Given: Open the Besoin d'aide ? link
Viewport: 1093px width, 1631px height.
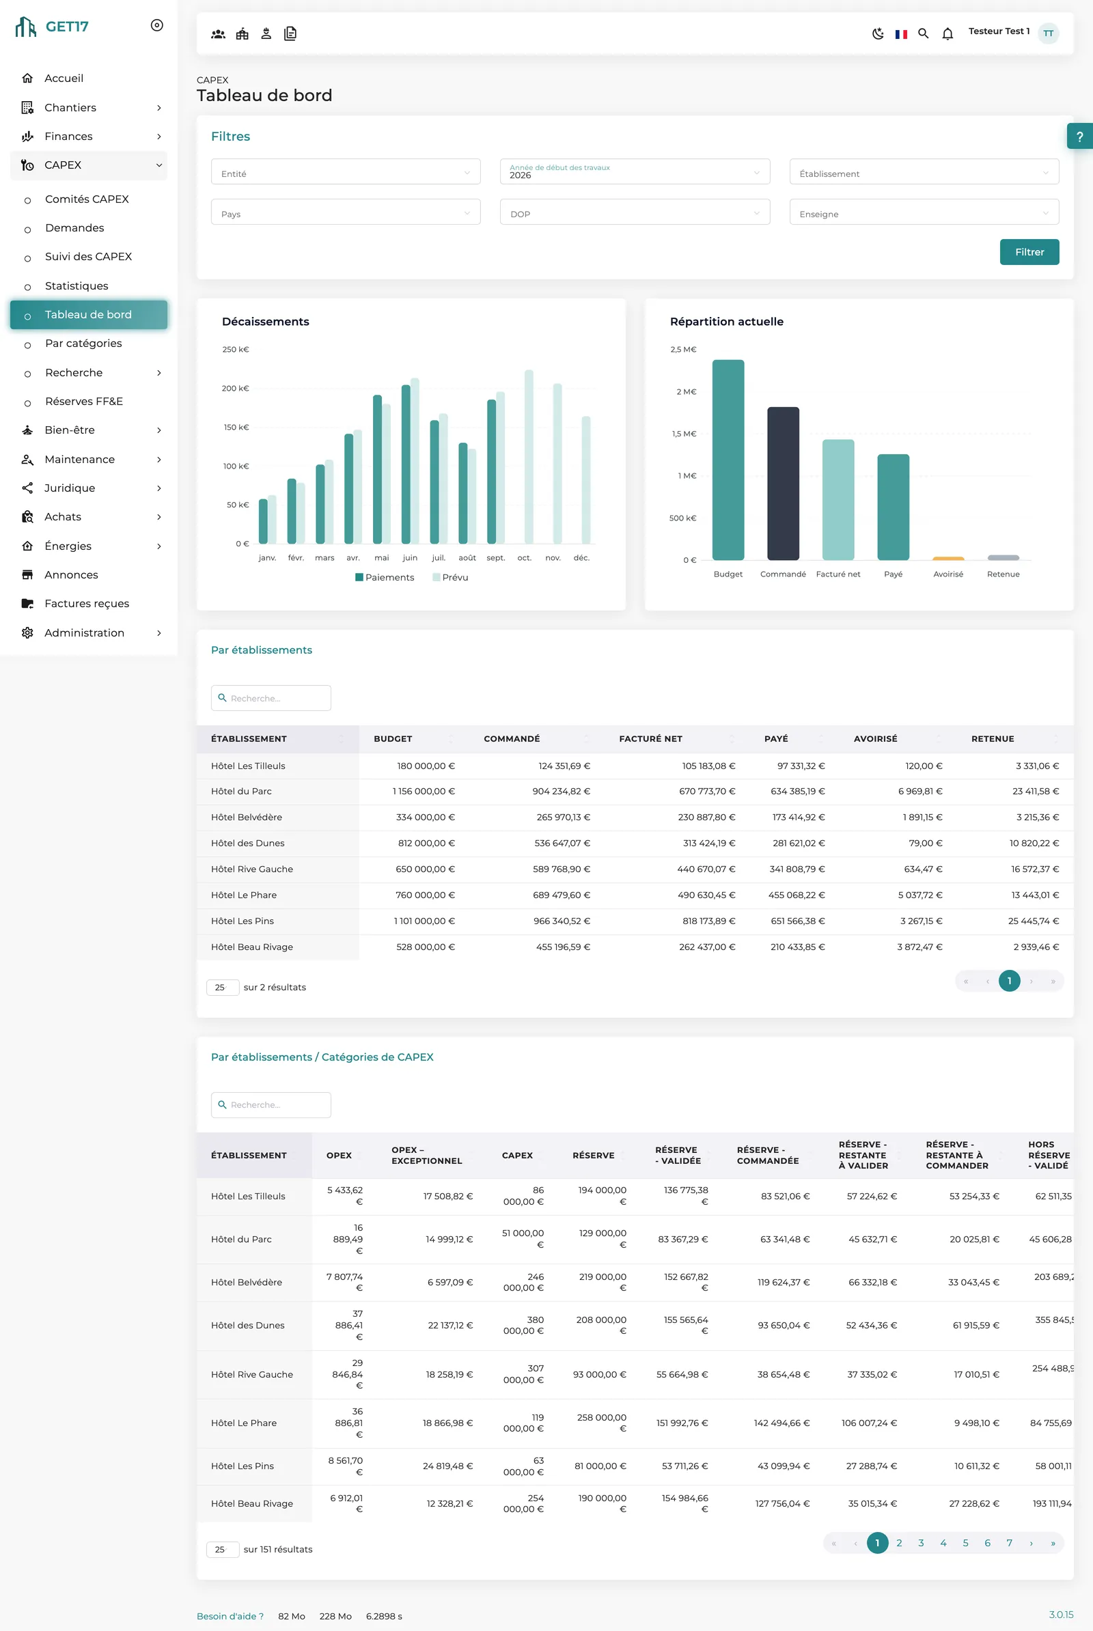Looking at the screenshot, I should (x=230, y=1617).
